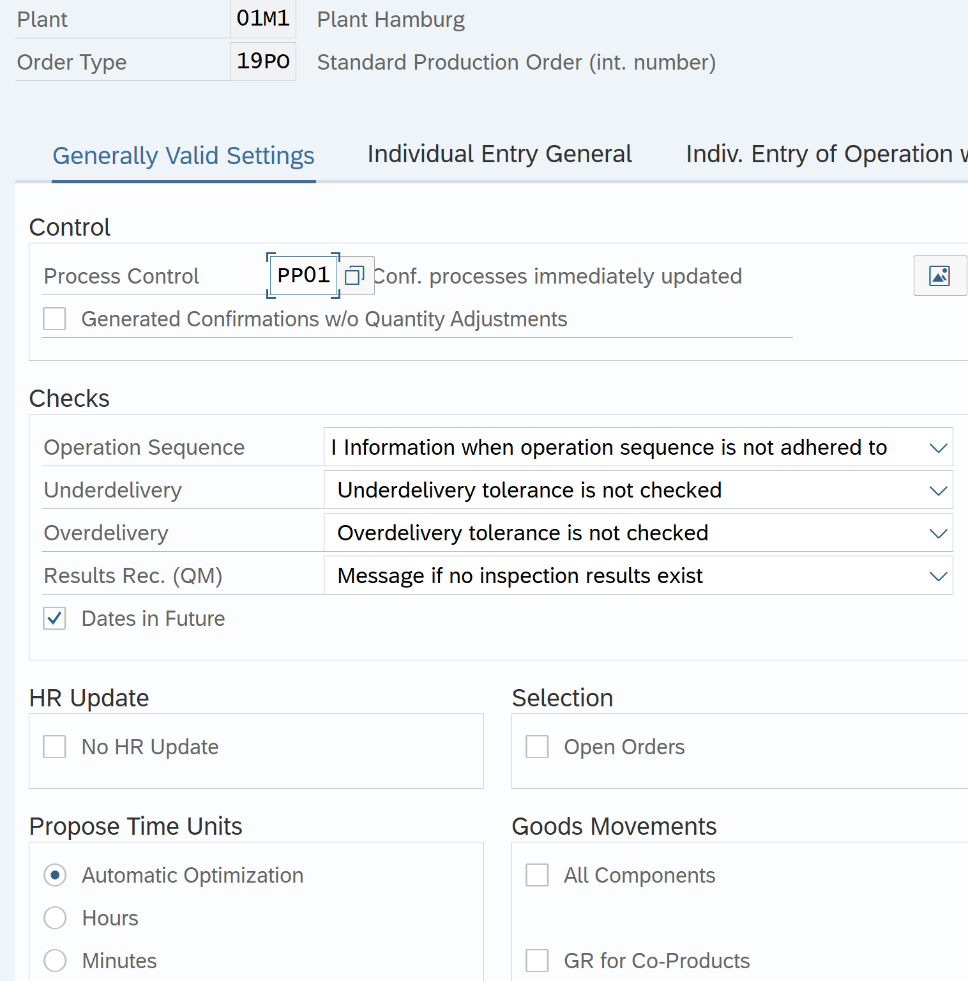Screen dimensions: 968x981
Task: Open value help beside Process Control field
Action: pyautogui.click(x=354, y=276)
